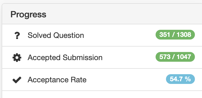Click the word Submission in the second row

pyautogui.click(x=83, y=57)
